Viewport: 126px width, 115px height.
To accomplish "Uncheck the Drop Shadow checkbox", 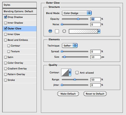I will click(6, 17).
